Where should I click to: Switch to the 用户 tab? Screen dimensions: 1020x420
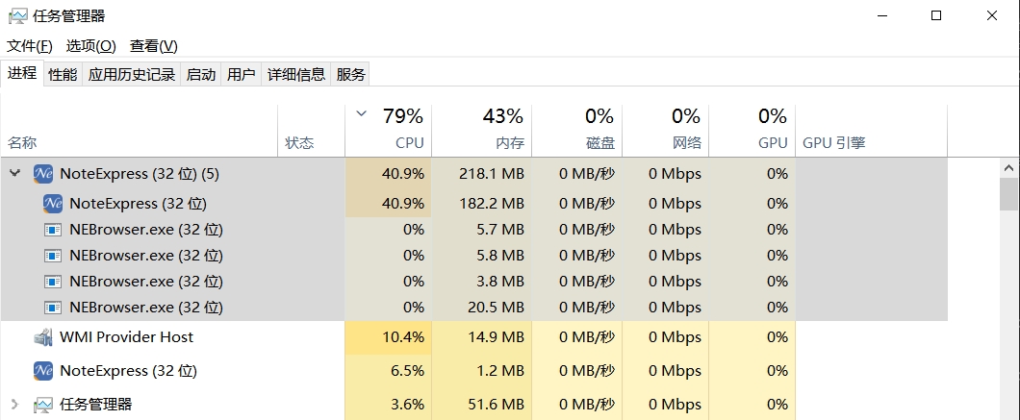click(x=241, y=74)
